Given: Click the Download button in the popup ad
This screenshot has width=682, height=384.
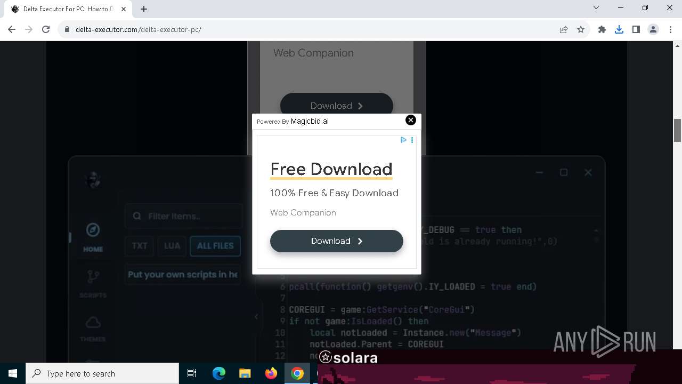Looking at the screenshot, I should click(337, 241).
